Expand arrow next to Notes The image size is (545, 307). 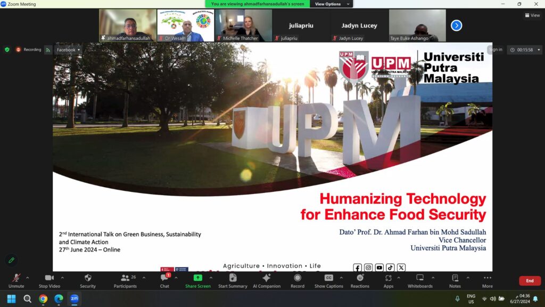(x=468, y=278)
